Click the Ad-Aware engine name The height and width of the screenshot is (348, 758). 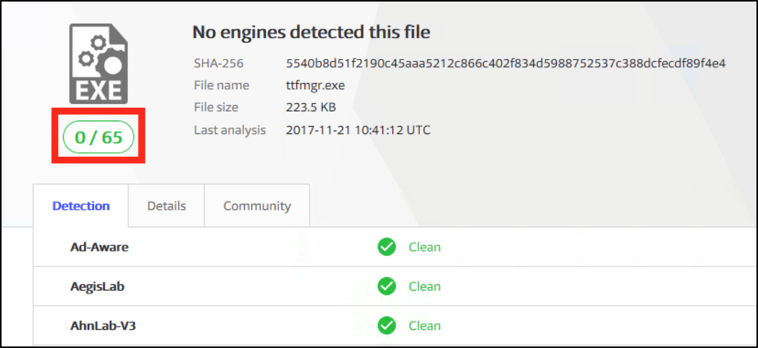[x=99, y=247]
